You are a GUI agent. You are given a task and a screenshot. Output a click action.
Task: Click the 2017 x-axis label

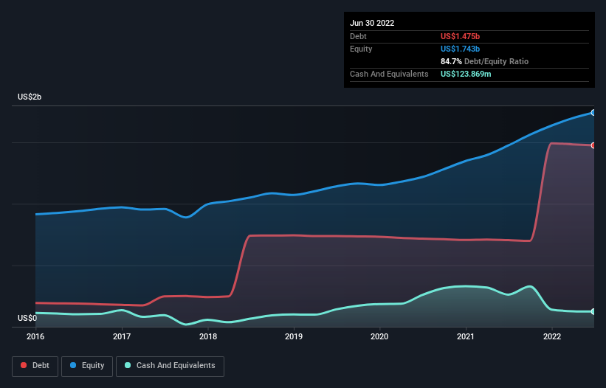click(122, 336)
